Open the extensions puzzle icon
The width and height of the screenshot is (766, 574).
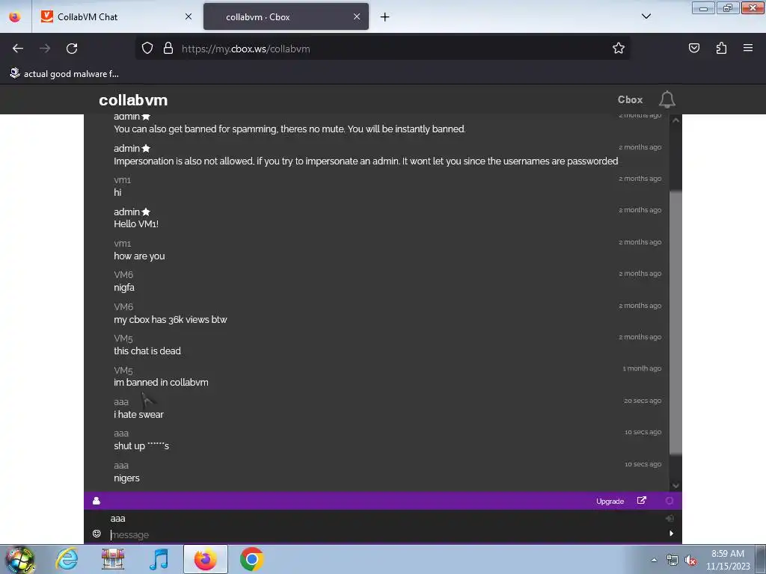click(x=721, y=49)
